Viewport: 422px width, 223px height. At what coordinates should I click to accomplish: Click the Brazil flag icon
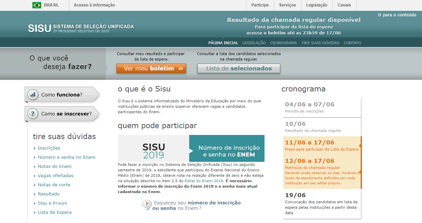pos(37,5)
